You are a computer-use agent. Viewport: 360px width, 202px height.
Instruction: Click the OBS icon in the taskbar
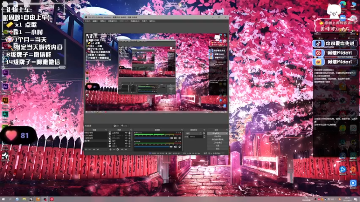click(45, 199)
